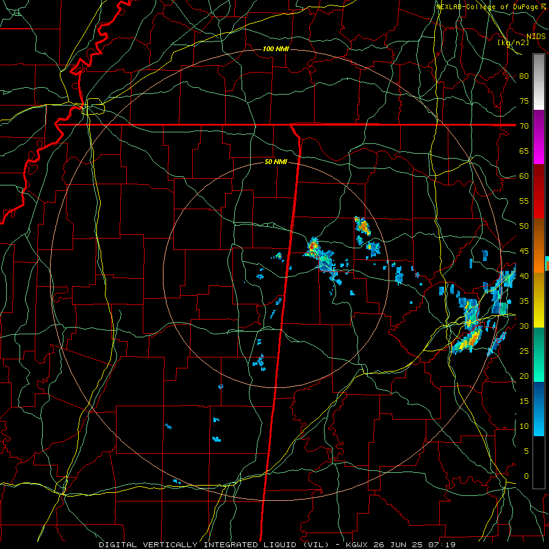549x549 pixels.
Task: Click the kg/m2 units label
Action: [513, 43]
